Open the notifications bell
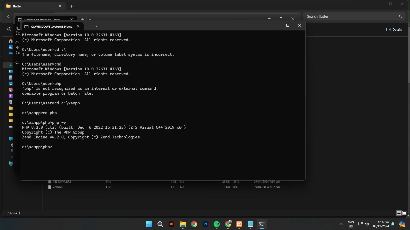The width and height of the screenshot is (410, 230). point(393,224)
